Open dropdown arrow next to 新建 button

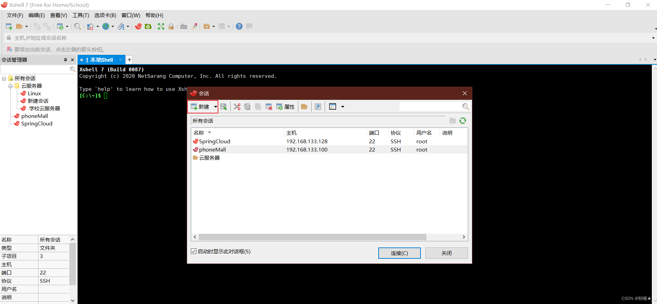[x=215, y=107]
